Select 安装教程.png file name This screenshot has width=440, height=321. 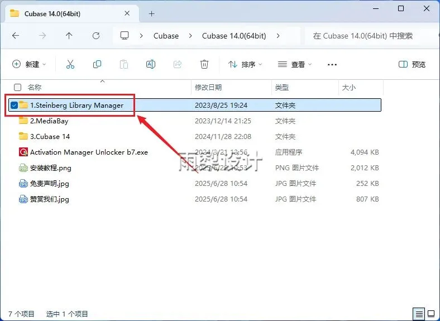click(x=50, y=168)
